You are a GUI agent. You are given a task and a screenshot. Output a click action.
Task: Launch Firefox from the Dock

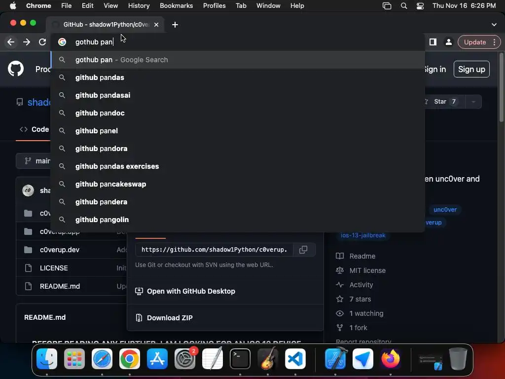tap(391, 359)
